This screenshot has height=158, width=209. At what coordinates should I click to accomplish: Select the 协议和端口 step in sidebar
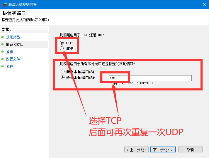[x=24, y=44]
